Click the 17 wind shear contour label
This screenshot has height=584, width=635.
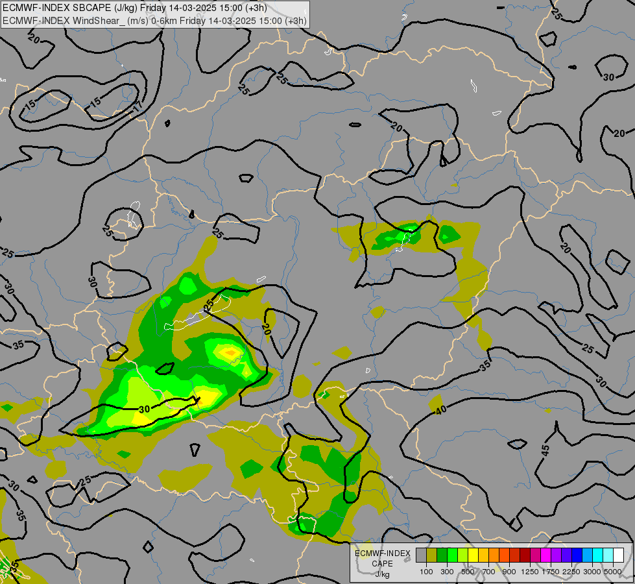point(138,106)
